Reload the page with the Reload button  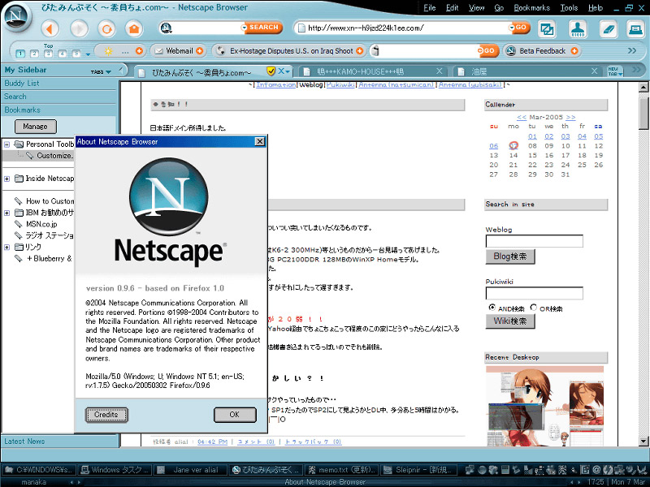(106, 28)
